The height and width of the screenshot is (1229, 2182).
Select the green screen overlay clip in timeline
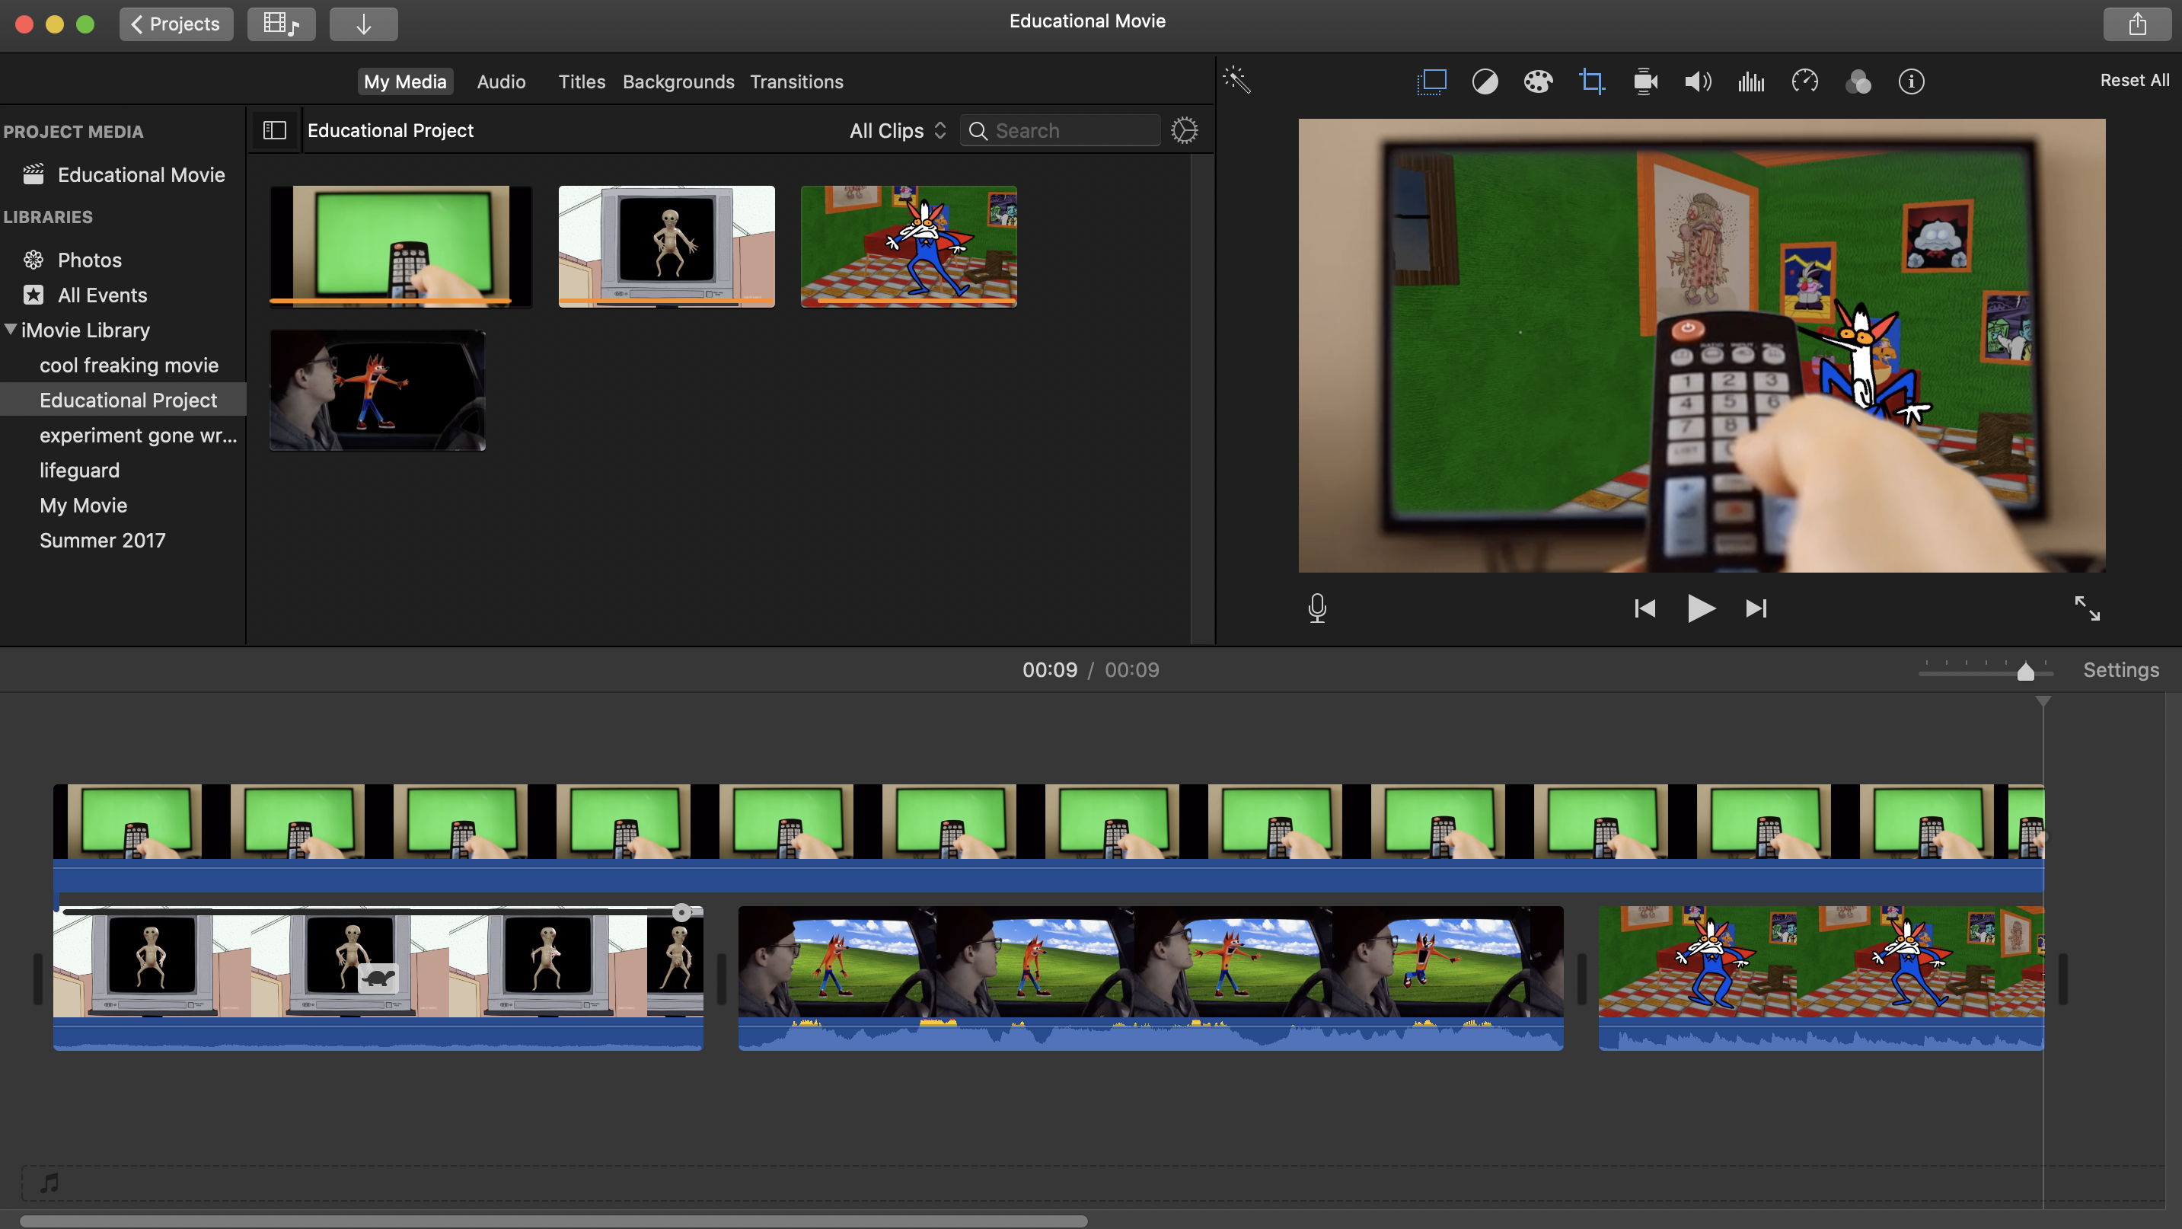click(x=1048, y=837)
